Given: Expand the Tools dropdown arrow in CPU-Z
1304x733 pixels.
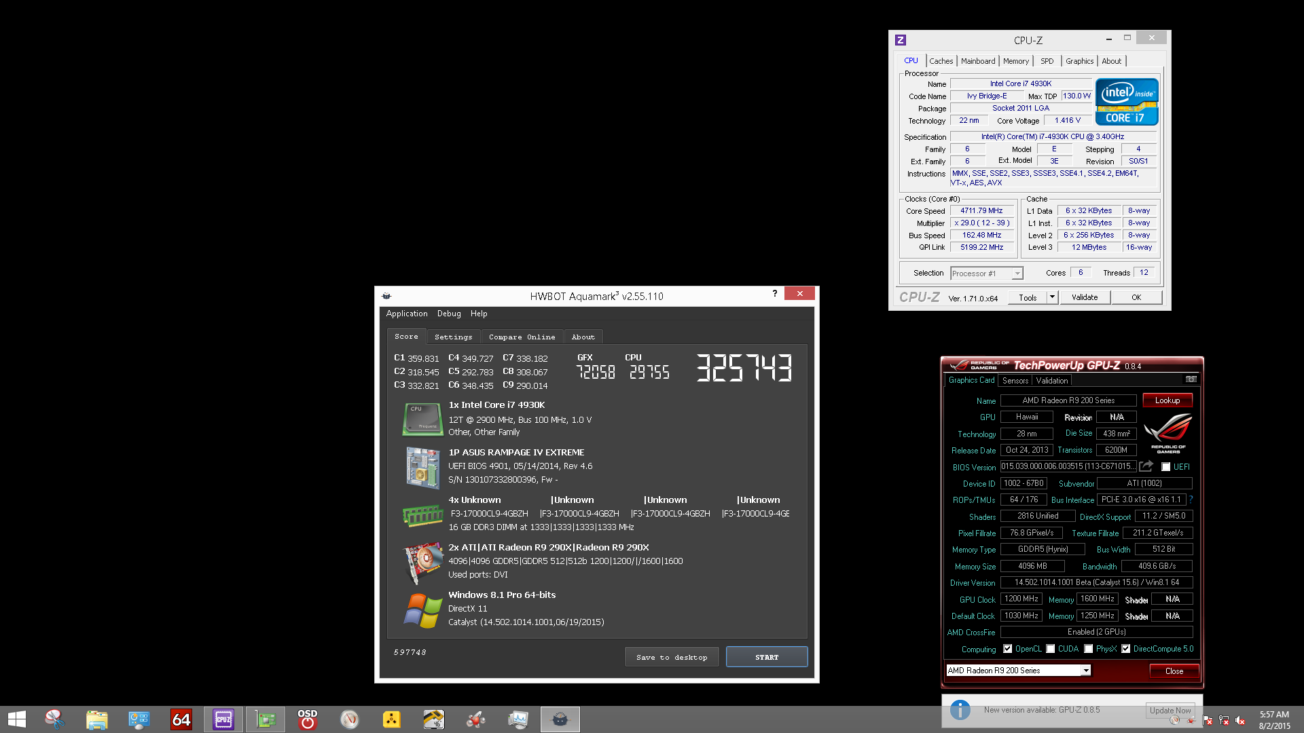Looking at the screenshot, I should pyautogui.click(x=1052, y=297).
